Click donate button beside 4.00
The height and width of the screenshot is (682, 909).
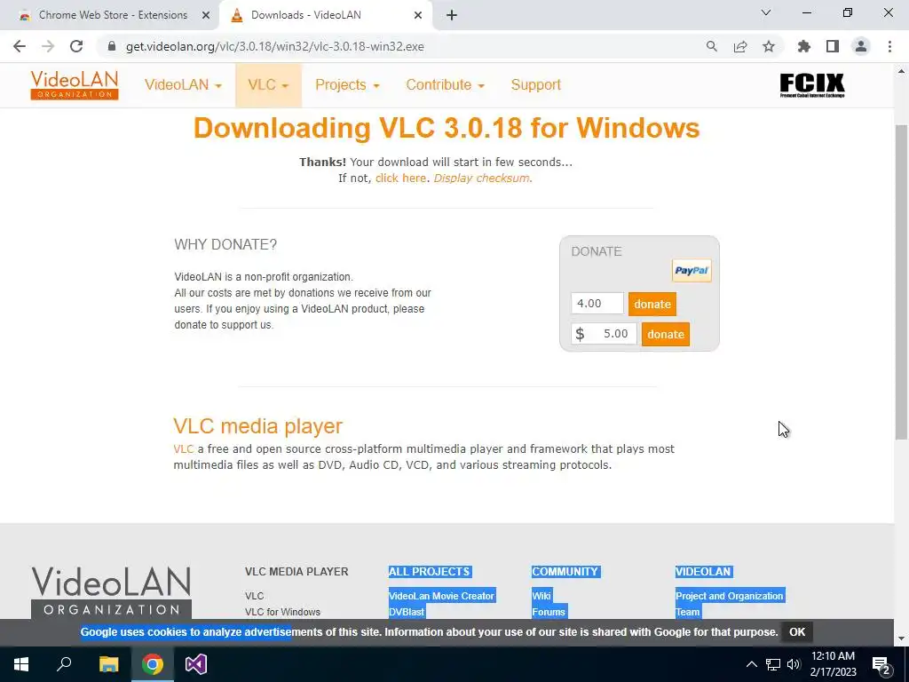point(652,304)
